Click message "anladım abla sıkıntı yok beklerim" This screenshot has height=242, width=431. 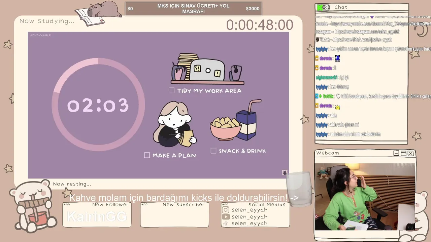tap(355, 134)
